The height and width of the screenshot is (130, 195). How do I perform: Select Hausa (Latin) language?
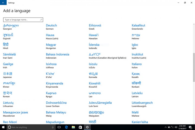tap(52, 36)
